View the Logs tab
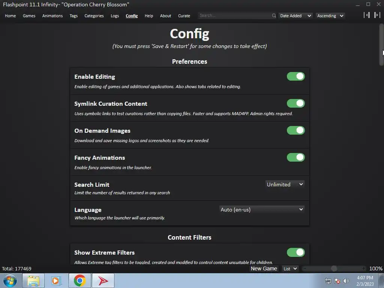The image size is (384, 288). [115, 16]
